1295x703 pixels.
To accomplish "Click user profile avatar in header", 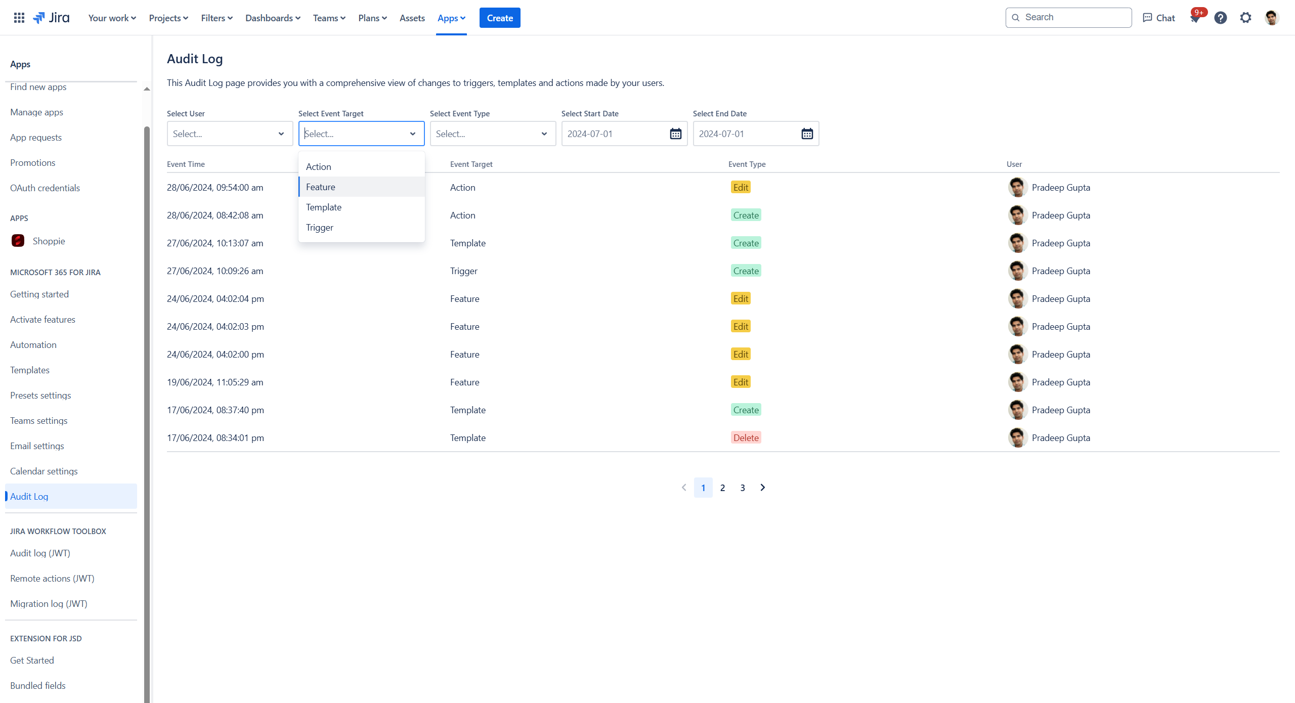I will (1272, 18).
